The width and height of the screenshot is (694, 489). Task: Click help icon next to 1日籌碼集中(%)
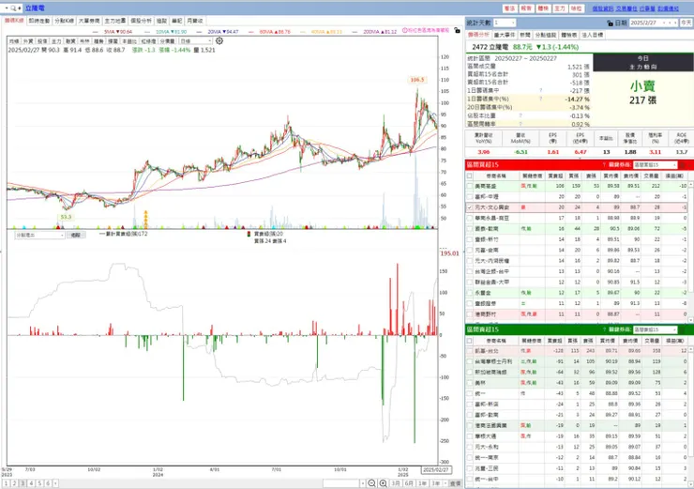pos(540,99)
